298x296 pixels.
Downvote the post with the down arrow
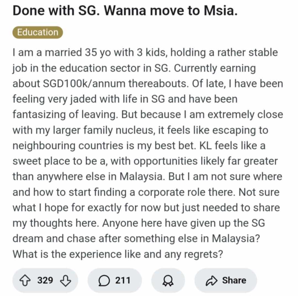[65, 281]
